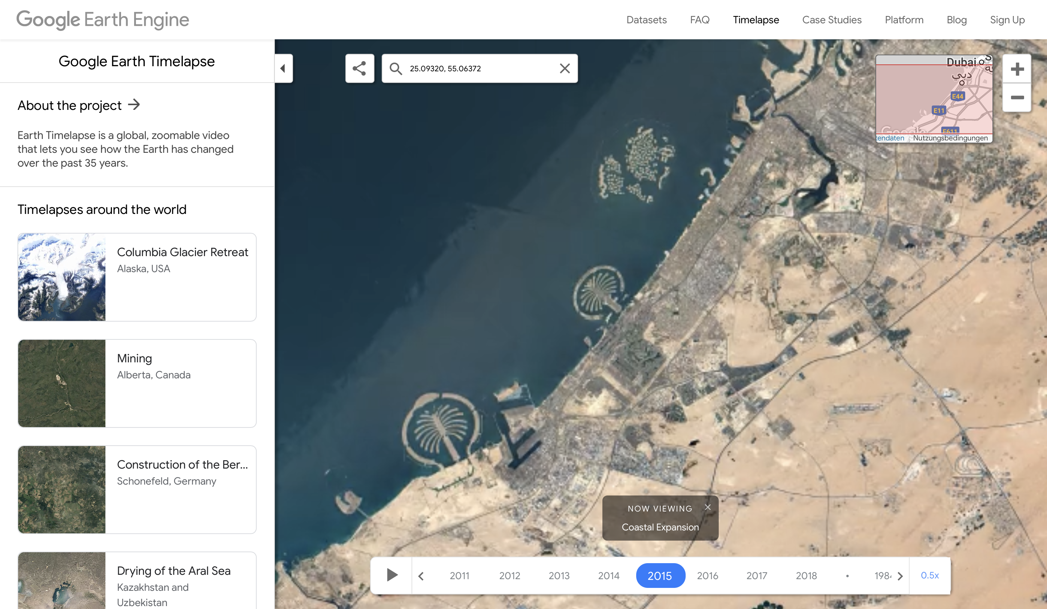Open Mining Alberta Canada thumbnail

click(62, 383)
